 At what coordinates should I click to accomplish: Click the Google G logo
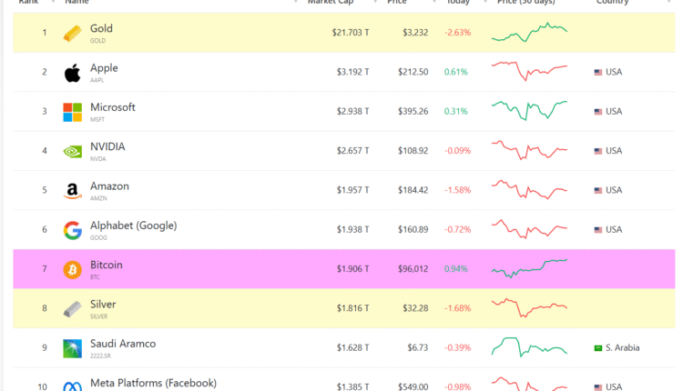[x=72, y=230]
